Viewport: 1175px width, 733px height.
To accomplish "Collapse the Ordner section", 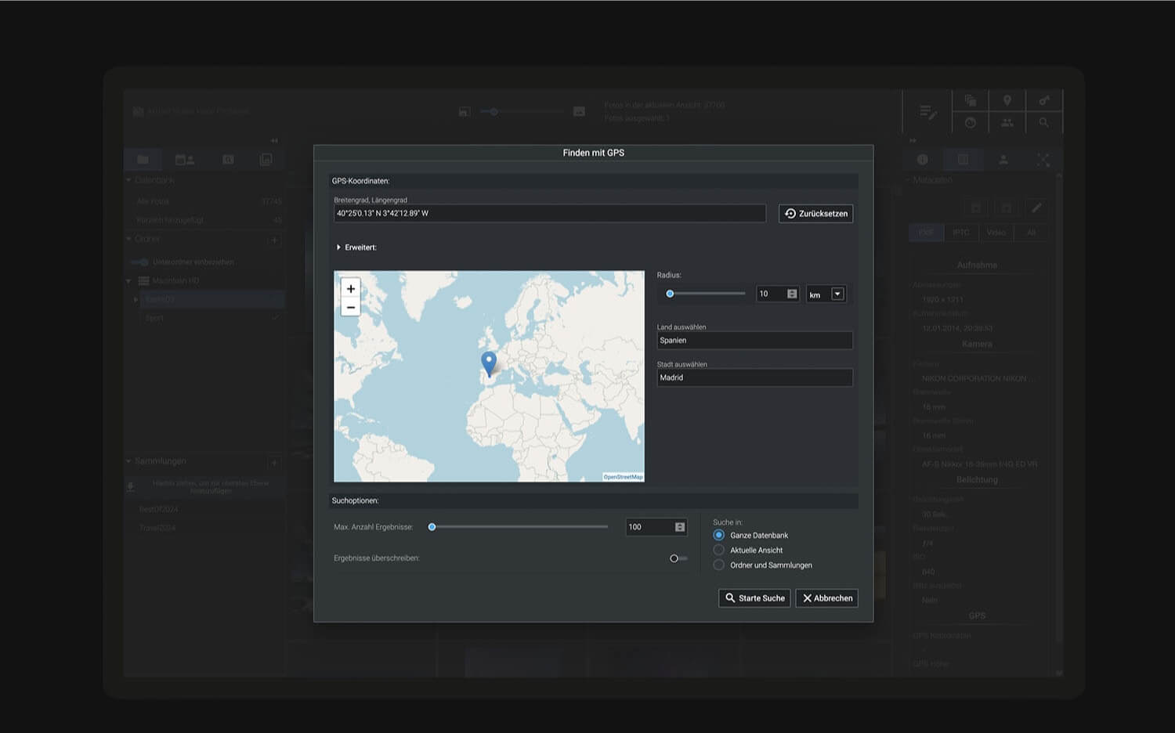I will point(128,239).
